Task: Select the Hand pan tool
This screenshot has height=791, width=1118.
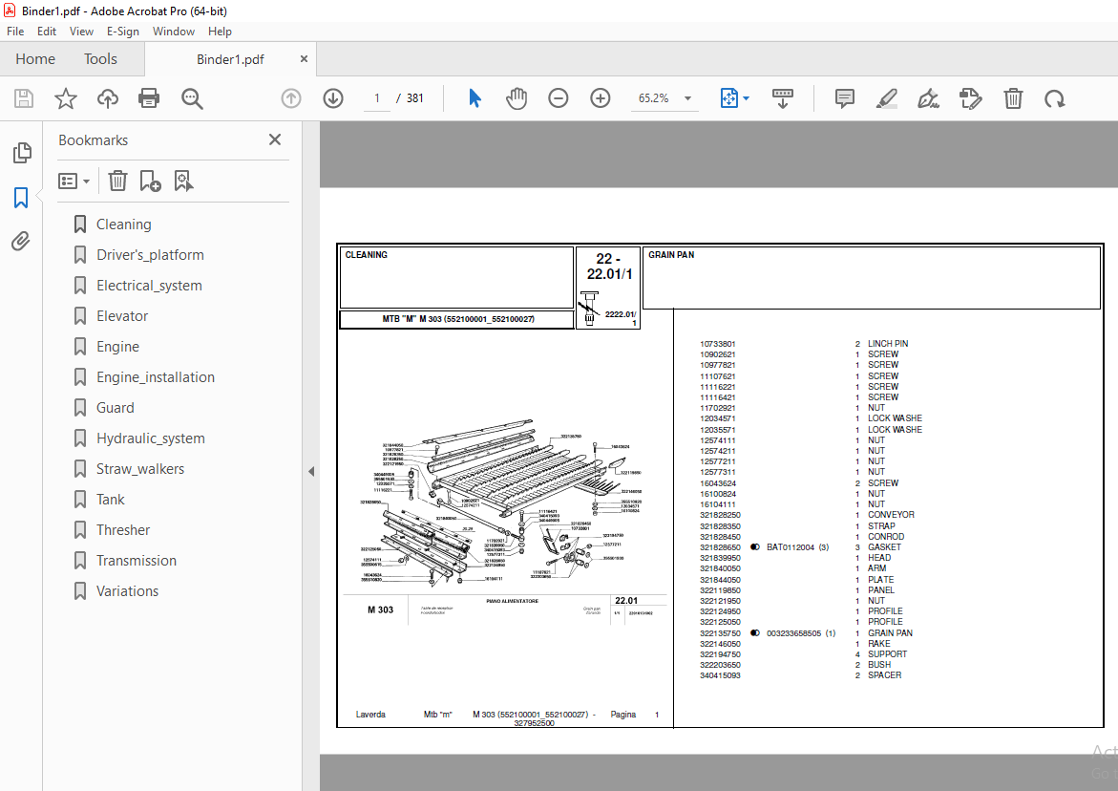Action: click(x=517, y=98)
